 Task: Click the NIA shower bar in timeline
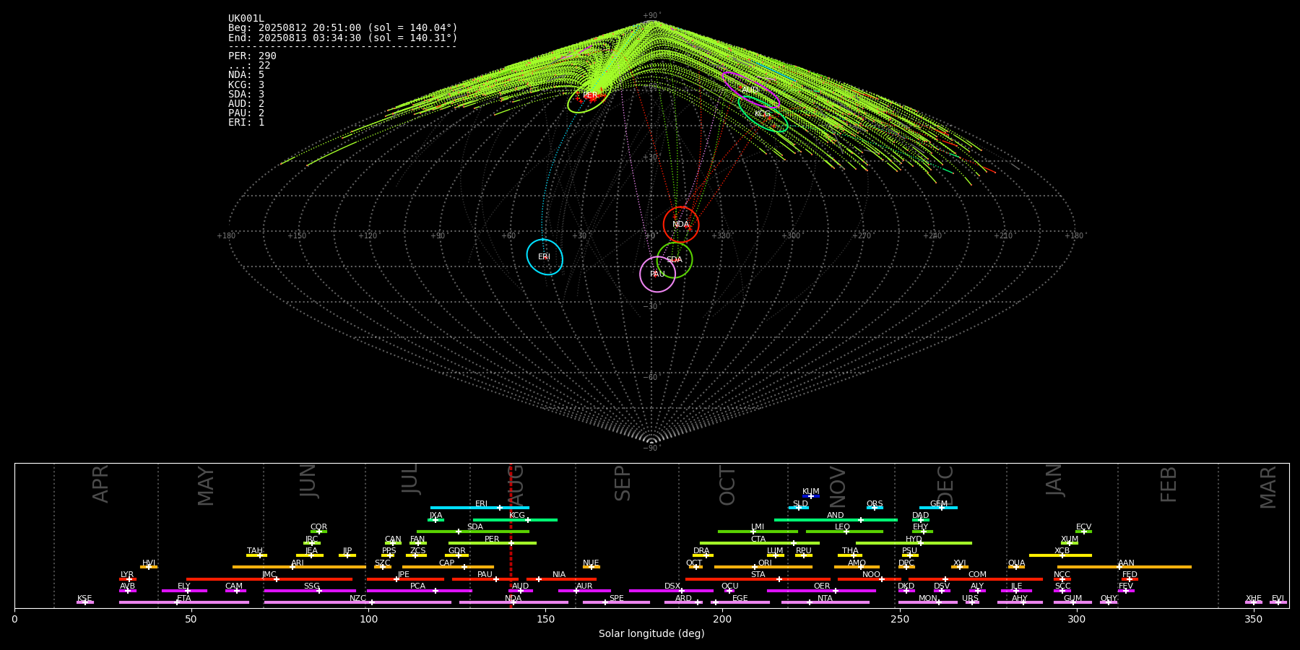(561, 579)
